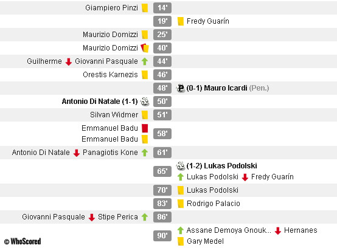Click Giampiero Pinzi's yellow card icon
The image size is (337, 248).
145,8
